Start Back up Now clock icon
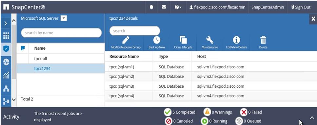Image resolution: width=317 pixels, height=125 pixels. click(157, 40)
